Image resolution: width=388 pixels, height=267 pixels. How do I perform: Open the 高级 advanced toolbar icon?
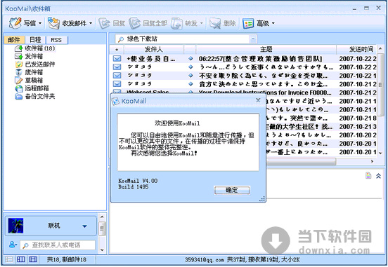[248, 23]
